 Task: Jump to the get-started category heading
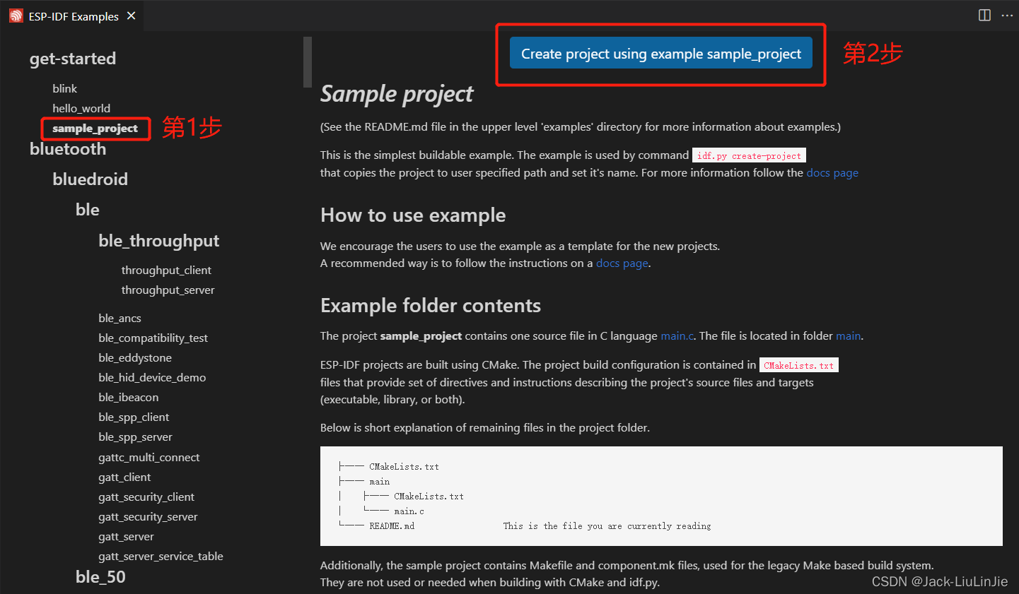click(73, 59)
